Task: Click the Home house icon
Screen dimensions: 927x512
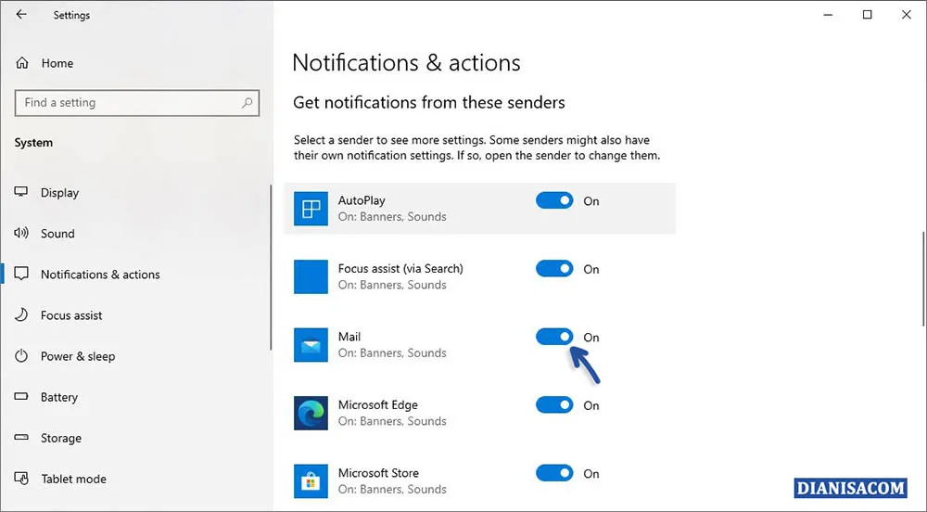Action: tap(22, 63)
